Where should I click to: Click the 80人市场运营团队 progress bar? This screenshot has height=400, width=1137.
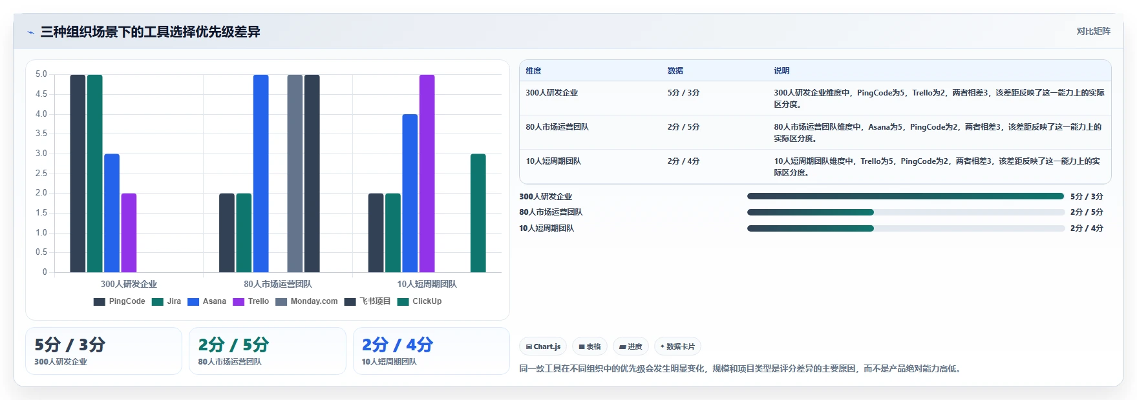906,212
